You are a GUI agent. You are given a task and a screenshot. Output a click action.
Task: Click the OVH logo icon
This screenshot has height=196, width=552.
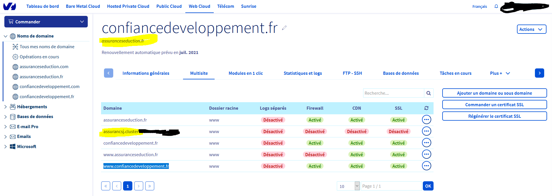pyautogui.click(x=10, y=6)
